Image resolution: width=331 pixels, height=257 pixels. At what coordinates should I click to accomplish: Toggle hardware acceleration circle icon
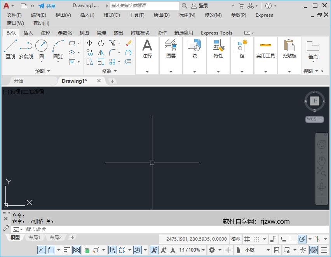[314, 250]
